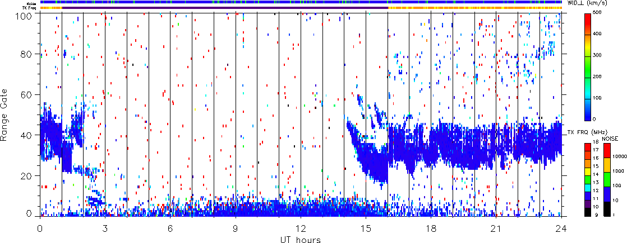Click the 11 label on TX FRQ scale
This screenshot has width=627, height=243.
[596, 199]
